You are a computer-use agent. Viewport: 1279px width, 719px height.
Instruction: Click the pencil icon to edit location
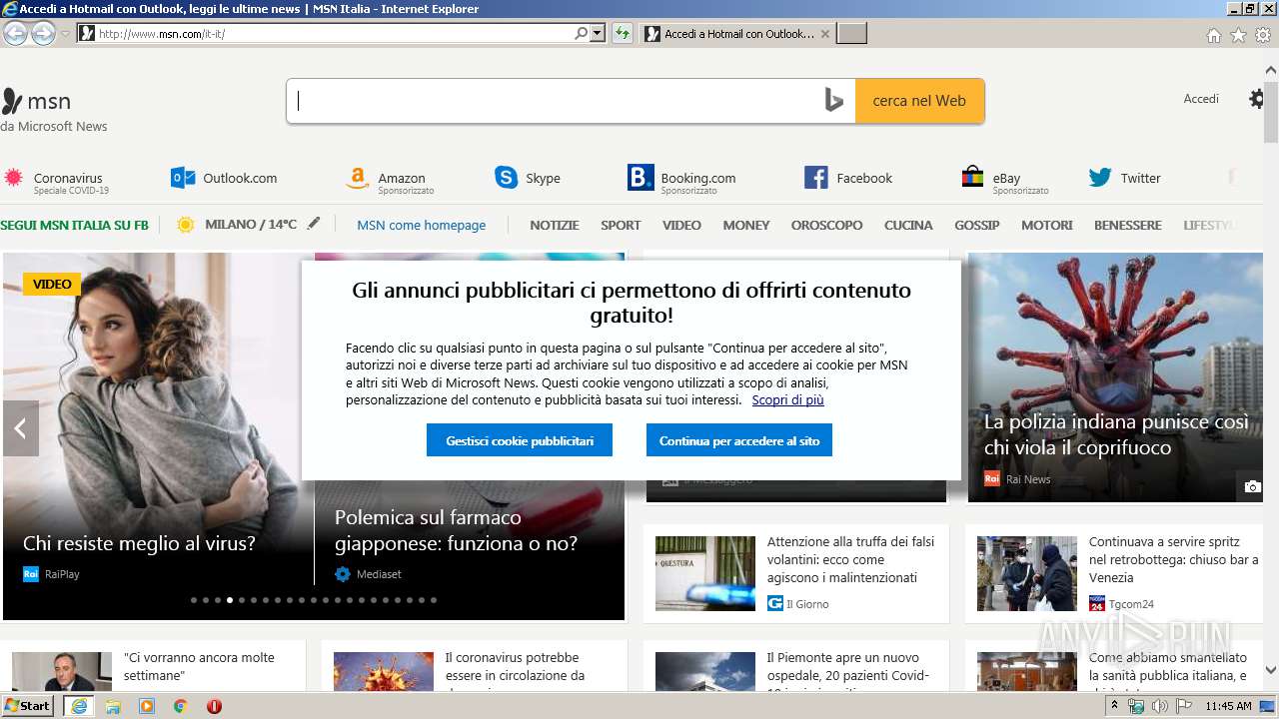click(x=314, y=224)
